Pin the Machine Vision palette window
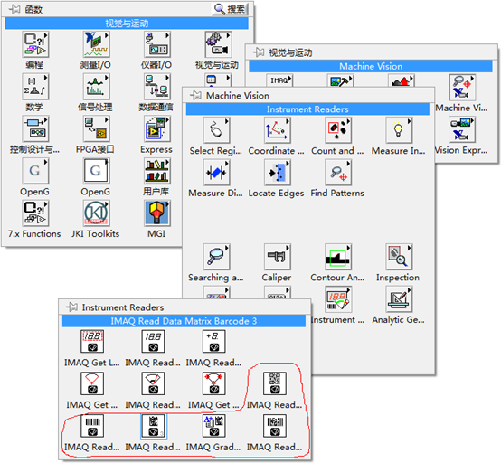This screenshot has height=463, width=501. click(195, 95)
